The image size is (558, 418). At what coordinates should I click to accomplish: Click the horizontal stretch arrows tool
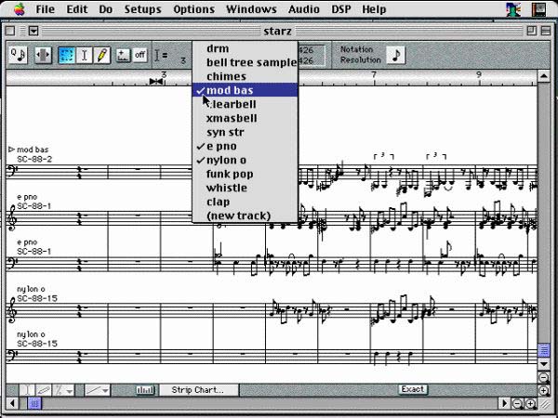(43, 55)
